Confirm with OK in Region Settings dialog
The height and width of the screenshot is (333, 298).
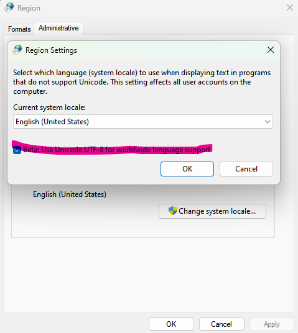(187, 169)
